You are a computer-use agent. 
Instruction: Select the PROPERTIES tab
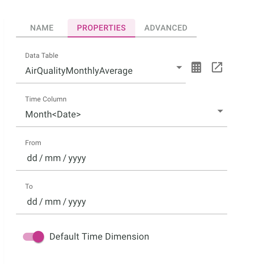(x=101, y=28)
